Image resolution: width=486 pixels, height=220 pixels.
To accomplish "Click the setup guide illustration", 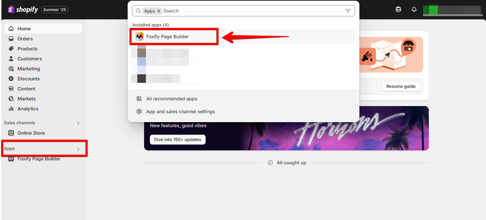I will (x=391, y=55).
